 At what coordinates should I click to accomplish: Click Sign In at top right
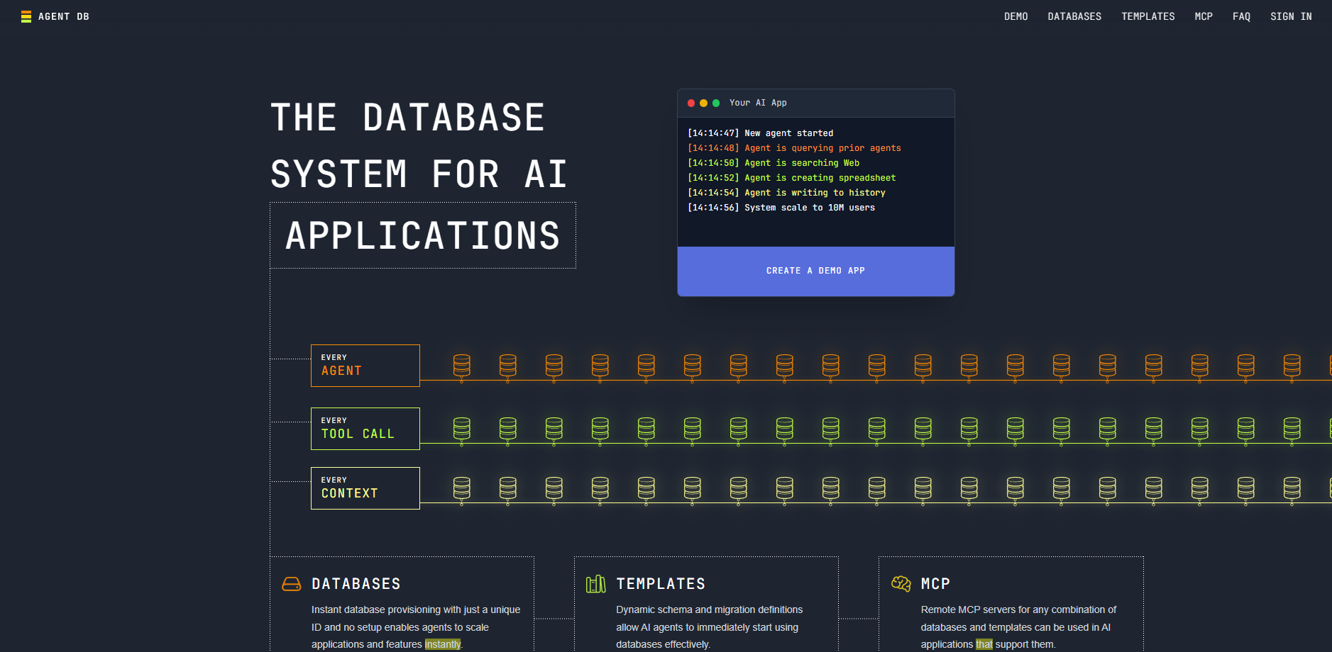pos(1291,16)
